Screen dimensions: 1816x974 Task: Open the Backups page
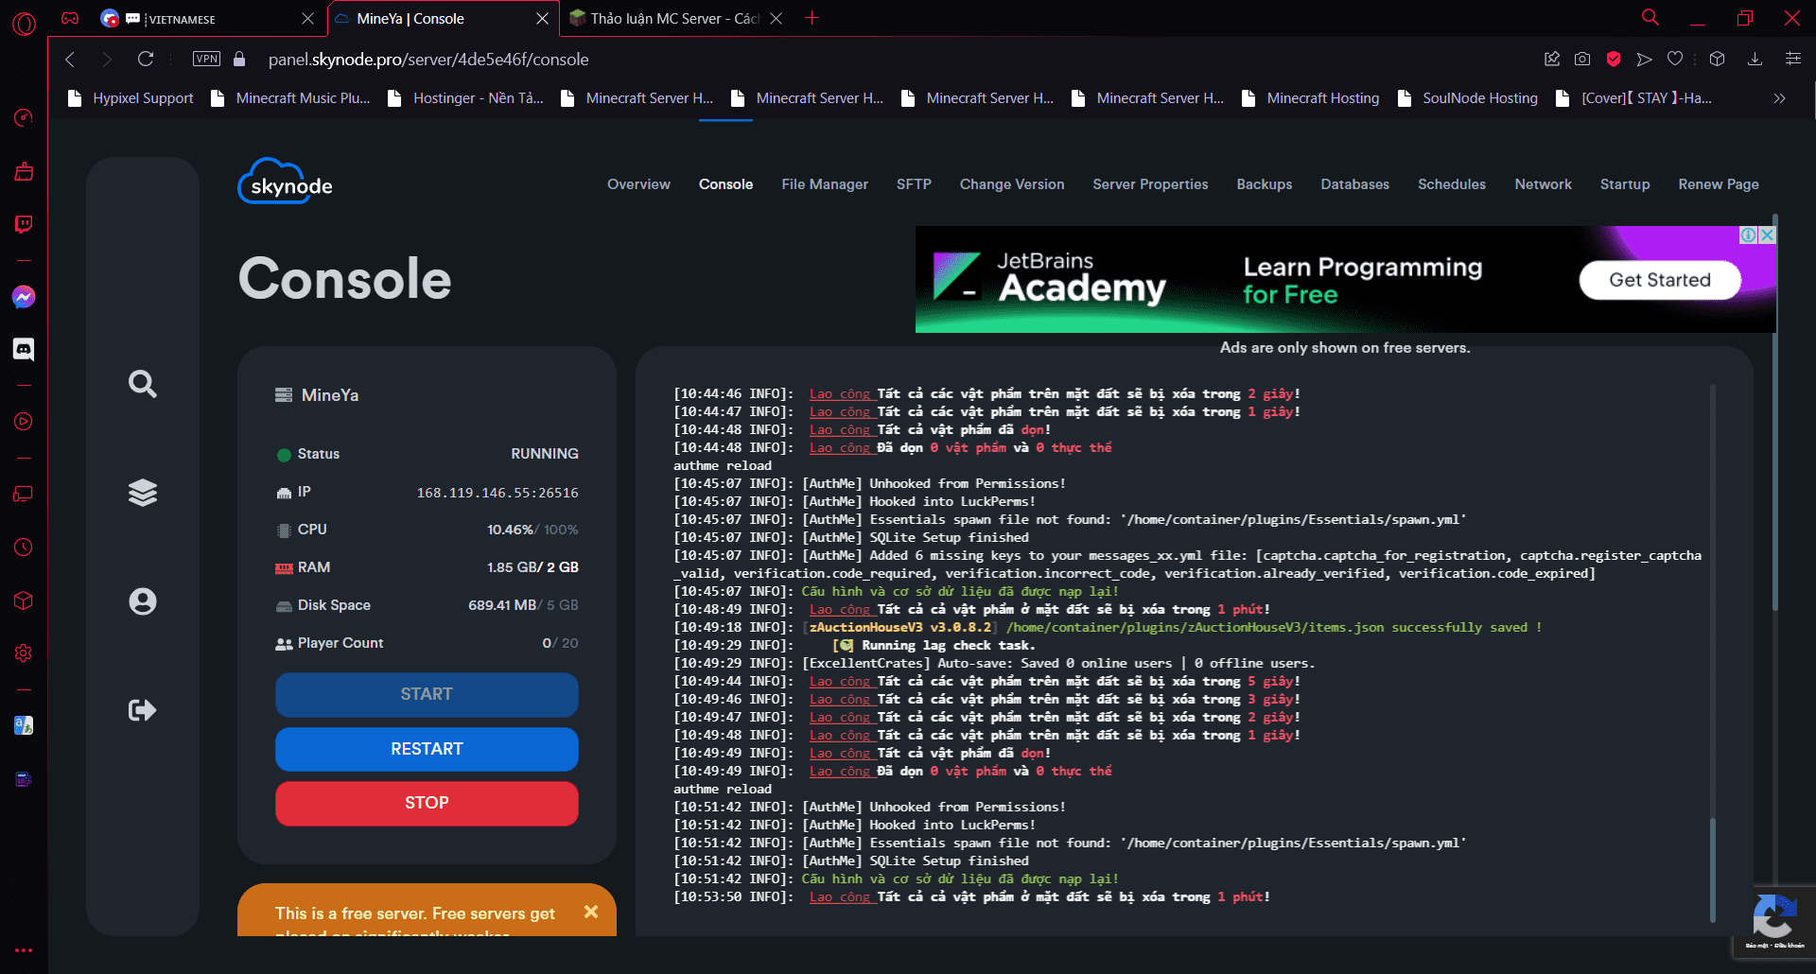(x=1265, y=184)
